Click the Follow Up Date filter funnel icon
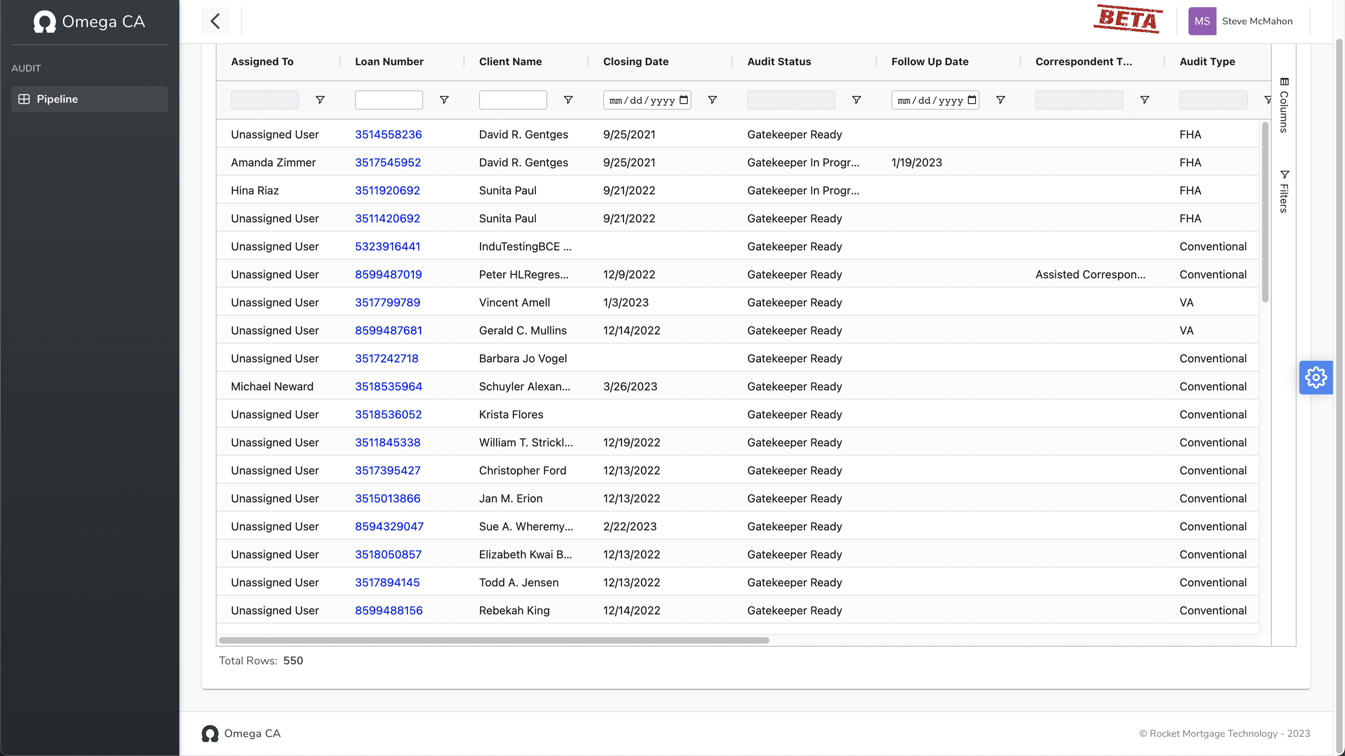 pos(1000,100)
